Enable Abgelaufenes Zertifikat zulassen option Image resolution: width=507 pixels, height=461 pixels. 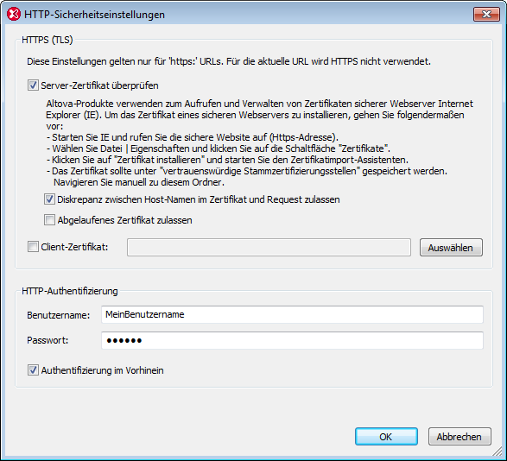coord(49,220)
